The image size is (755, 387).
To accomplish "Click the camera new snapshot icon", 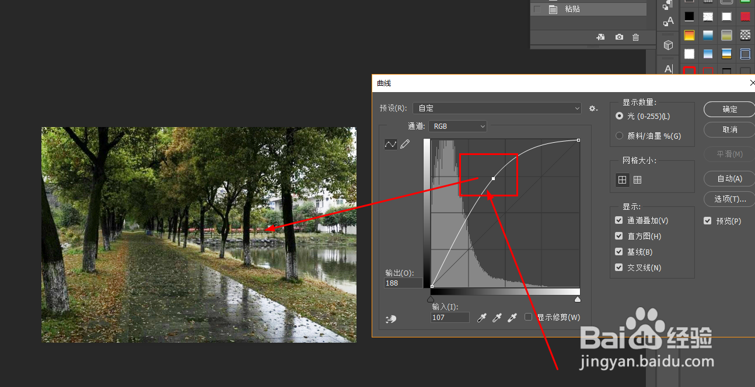I will (x=619, y=37).
